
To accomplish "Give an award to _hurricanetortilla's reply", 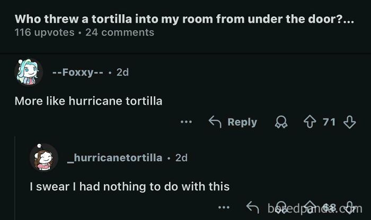I will [281, 207].
